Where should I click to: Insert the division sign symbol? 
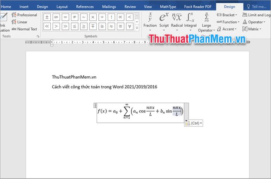[x=102, y=17]
